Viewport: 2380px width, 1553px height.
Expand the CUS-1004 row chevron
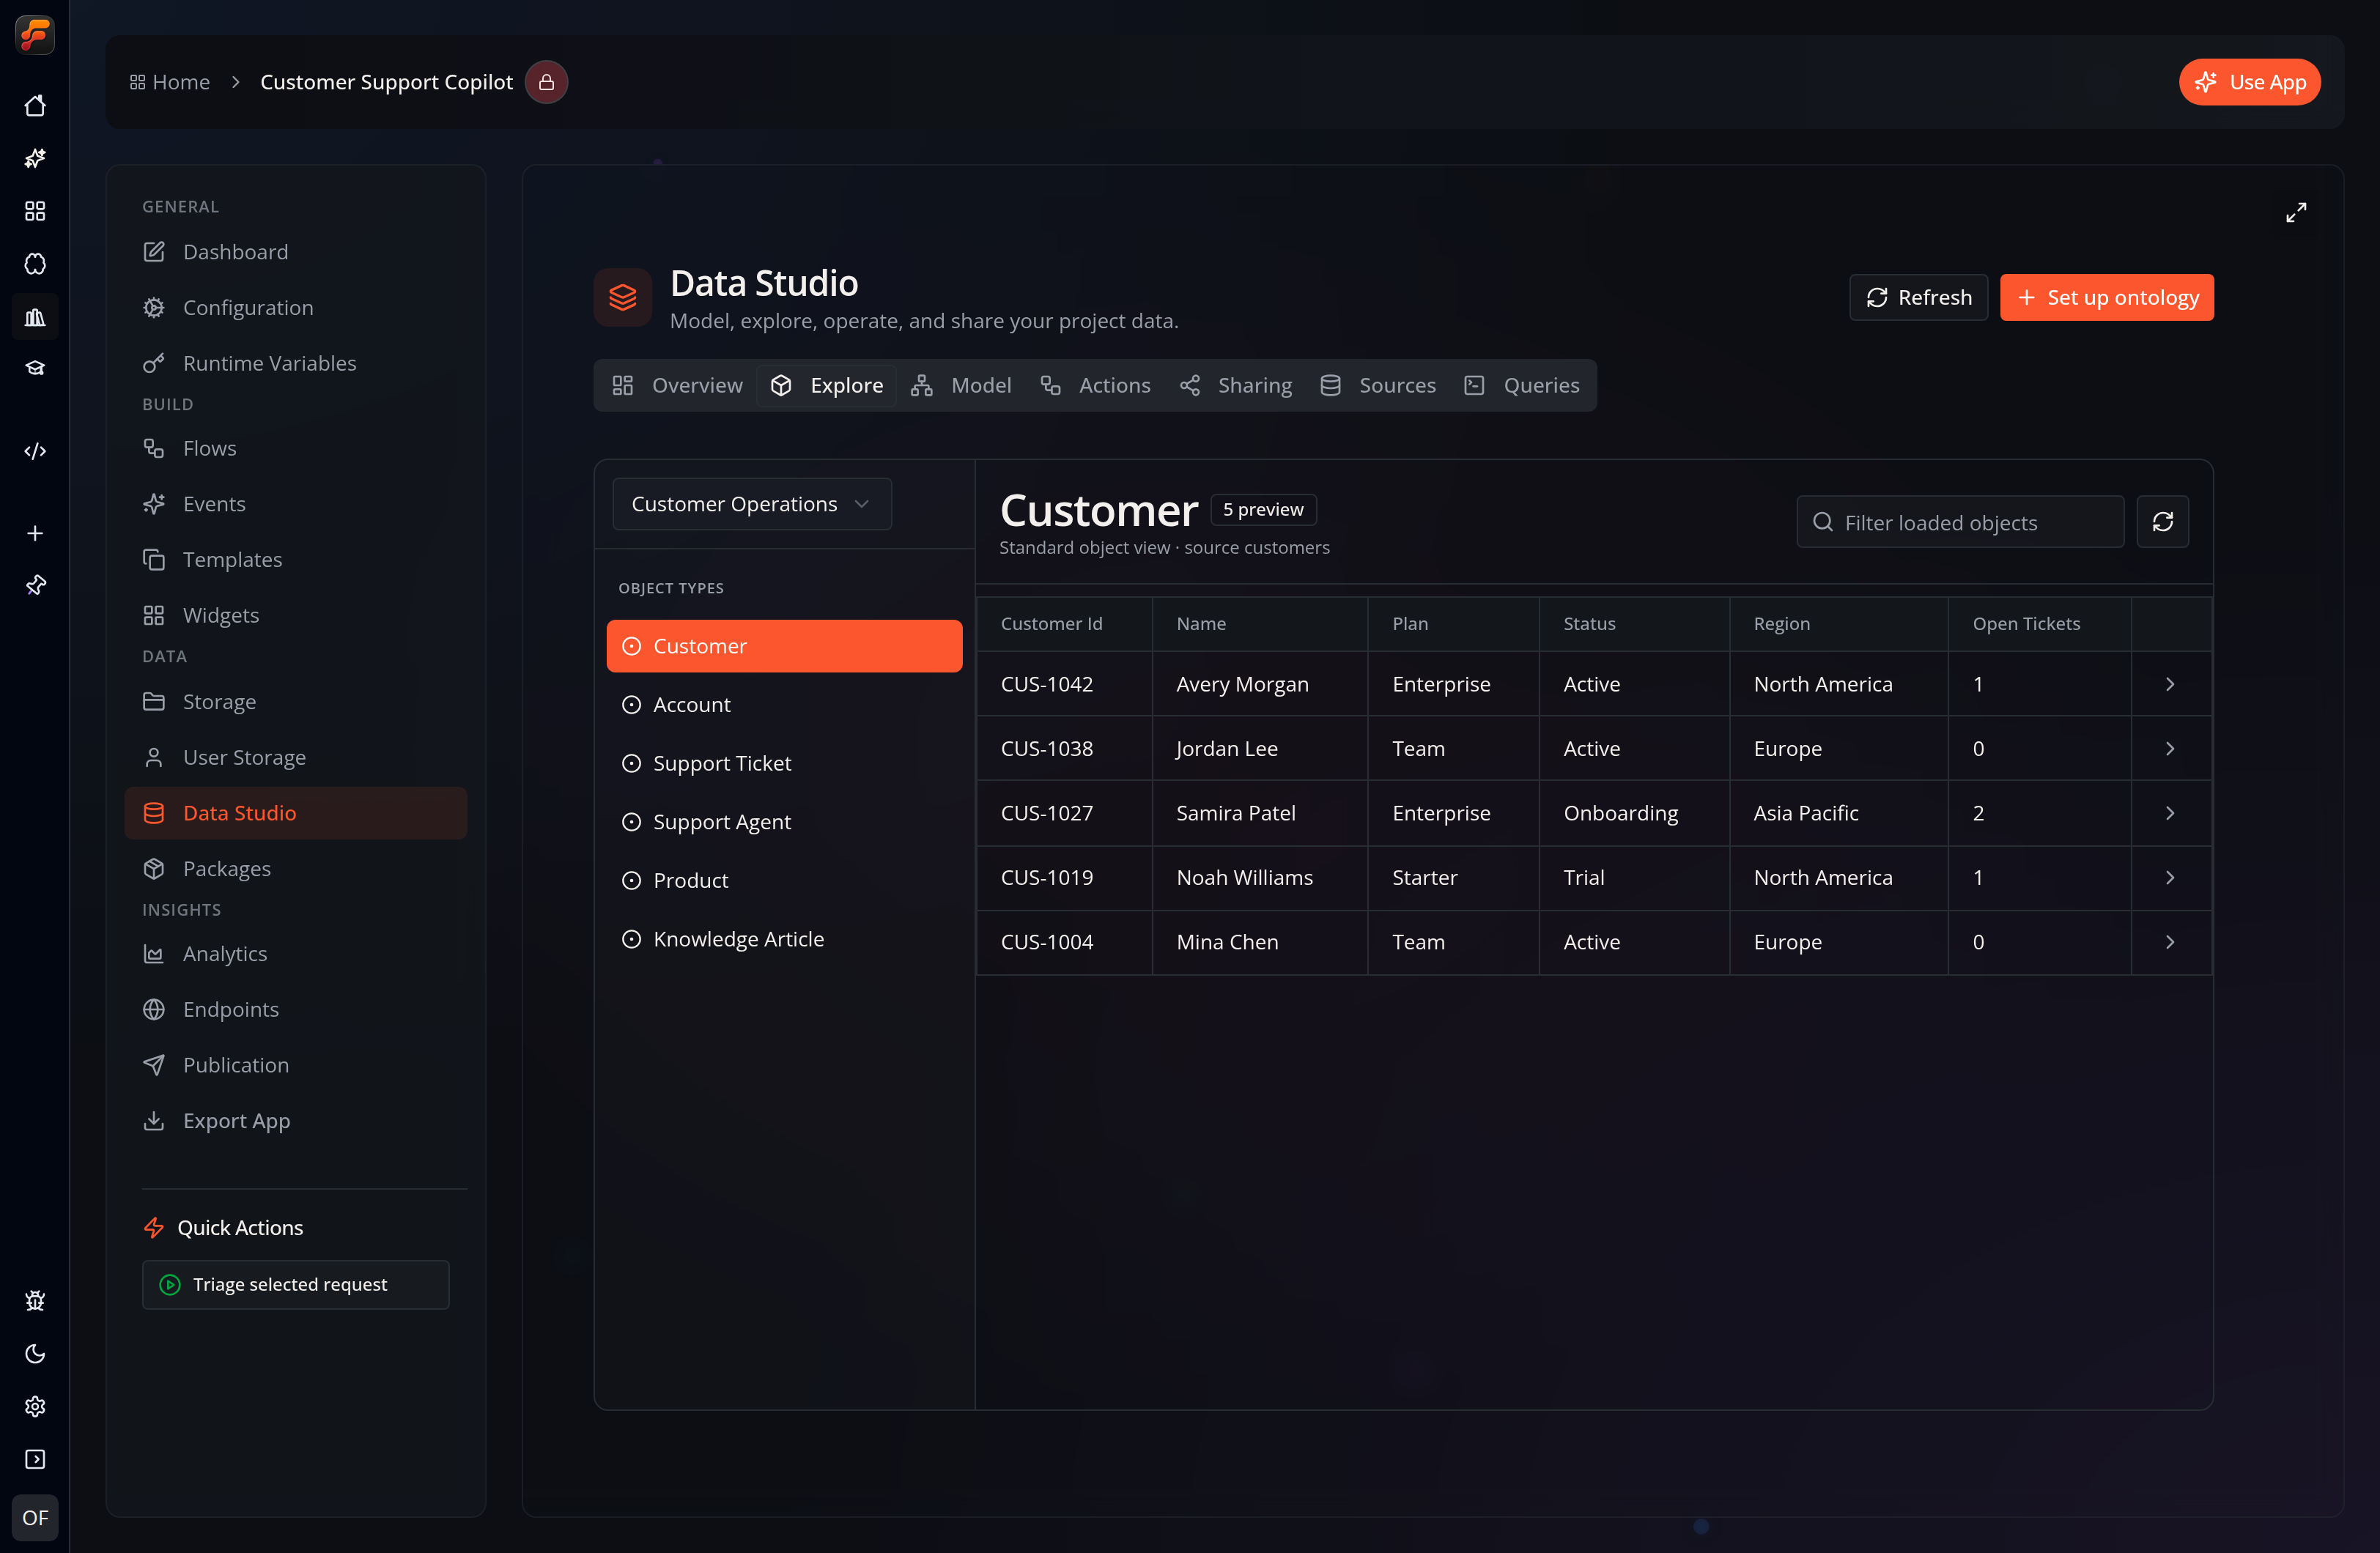(x=2170, y=942)
